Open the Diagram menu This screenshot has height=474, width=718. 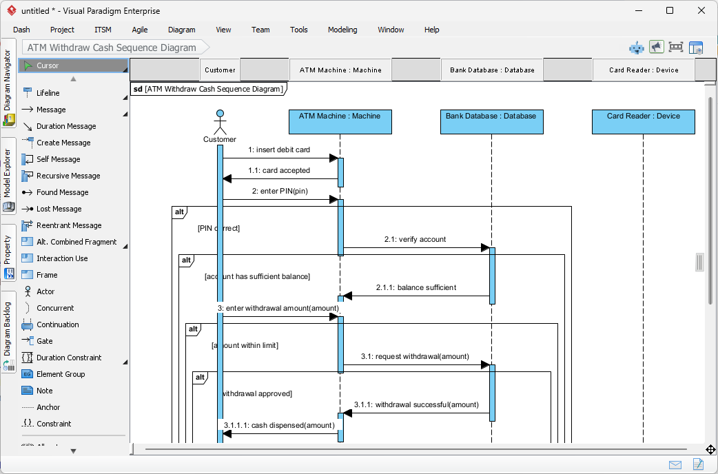click(181, 30)
